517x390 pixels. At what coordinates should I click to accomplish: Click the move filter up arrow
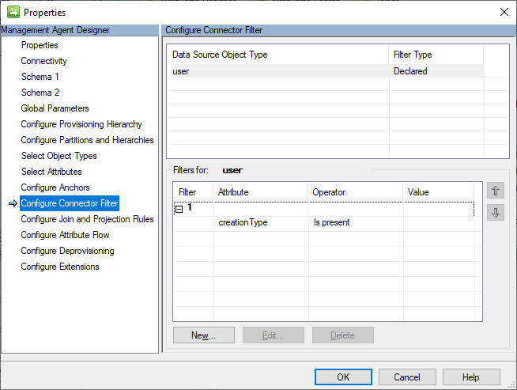pos(496,191)
